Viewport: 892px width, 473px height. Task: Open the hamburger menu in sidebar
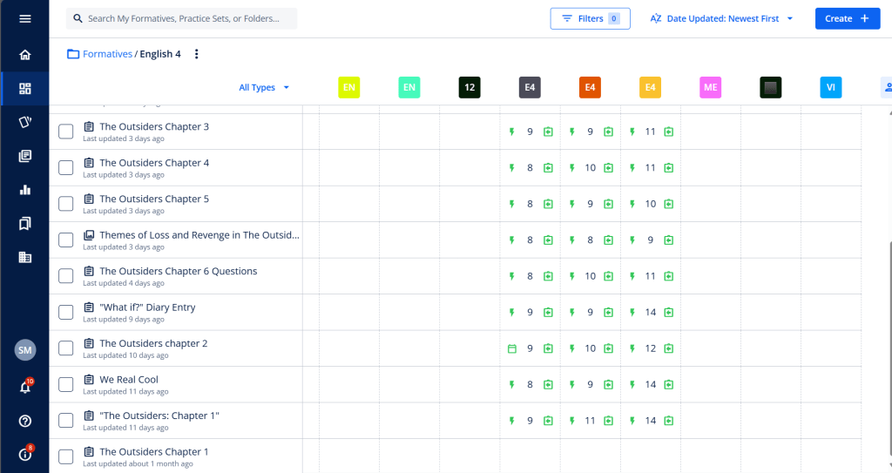[x=24, y=18]
